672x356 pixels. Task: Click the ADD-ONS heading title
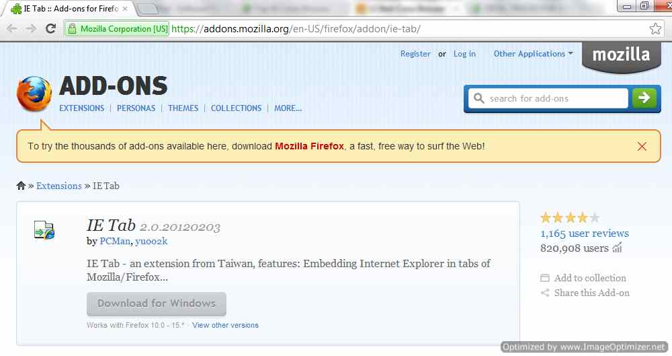pyautogui.click(x=113, y=86)
